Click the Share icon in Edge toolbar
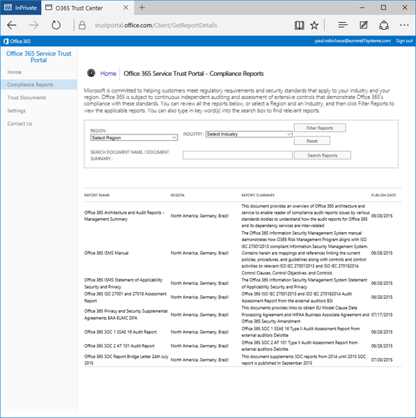 coord(384,25)
